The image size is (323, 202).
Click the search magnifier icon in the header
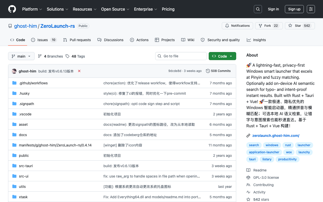tap(258, 9)
